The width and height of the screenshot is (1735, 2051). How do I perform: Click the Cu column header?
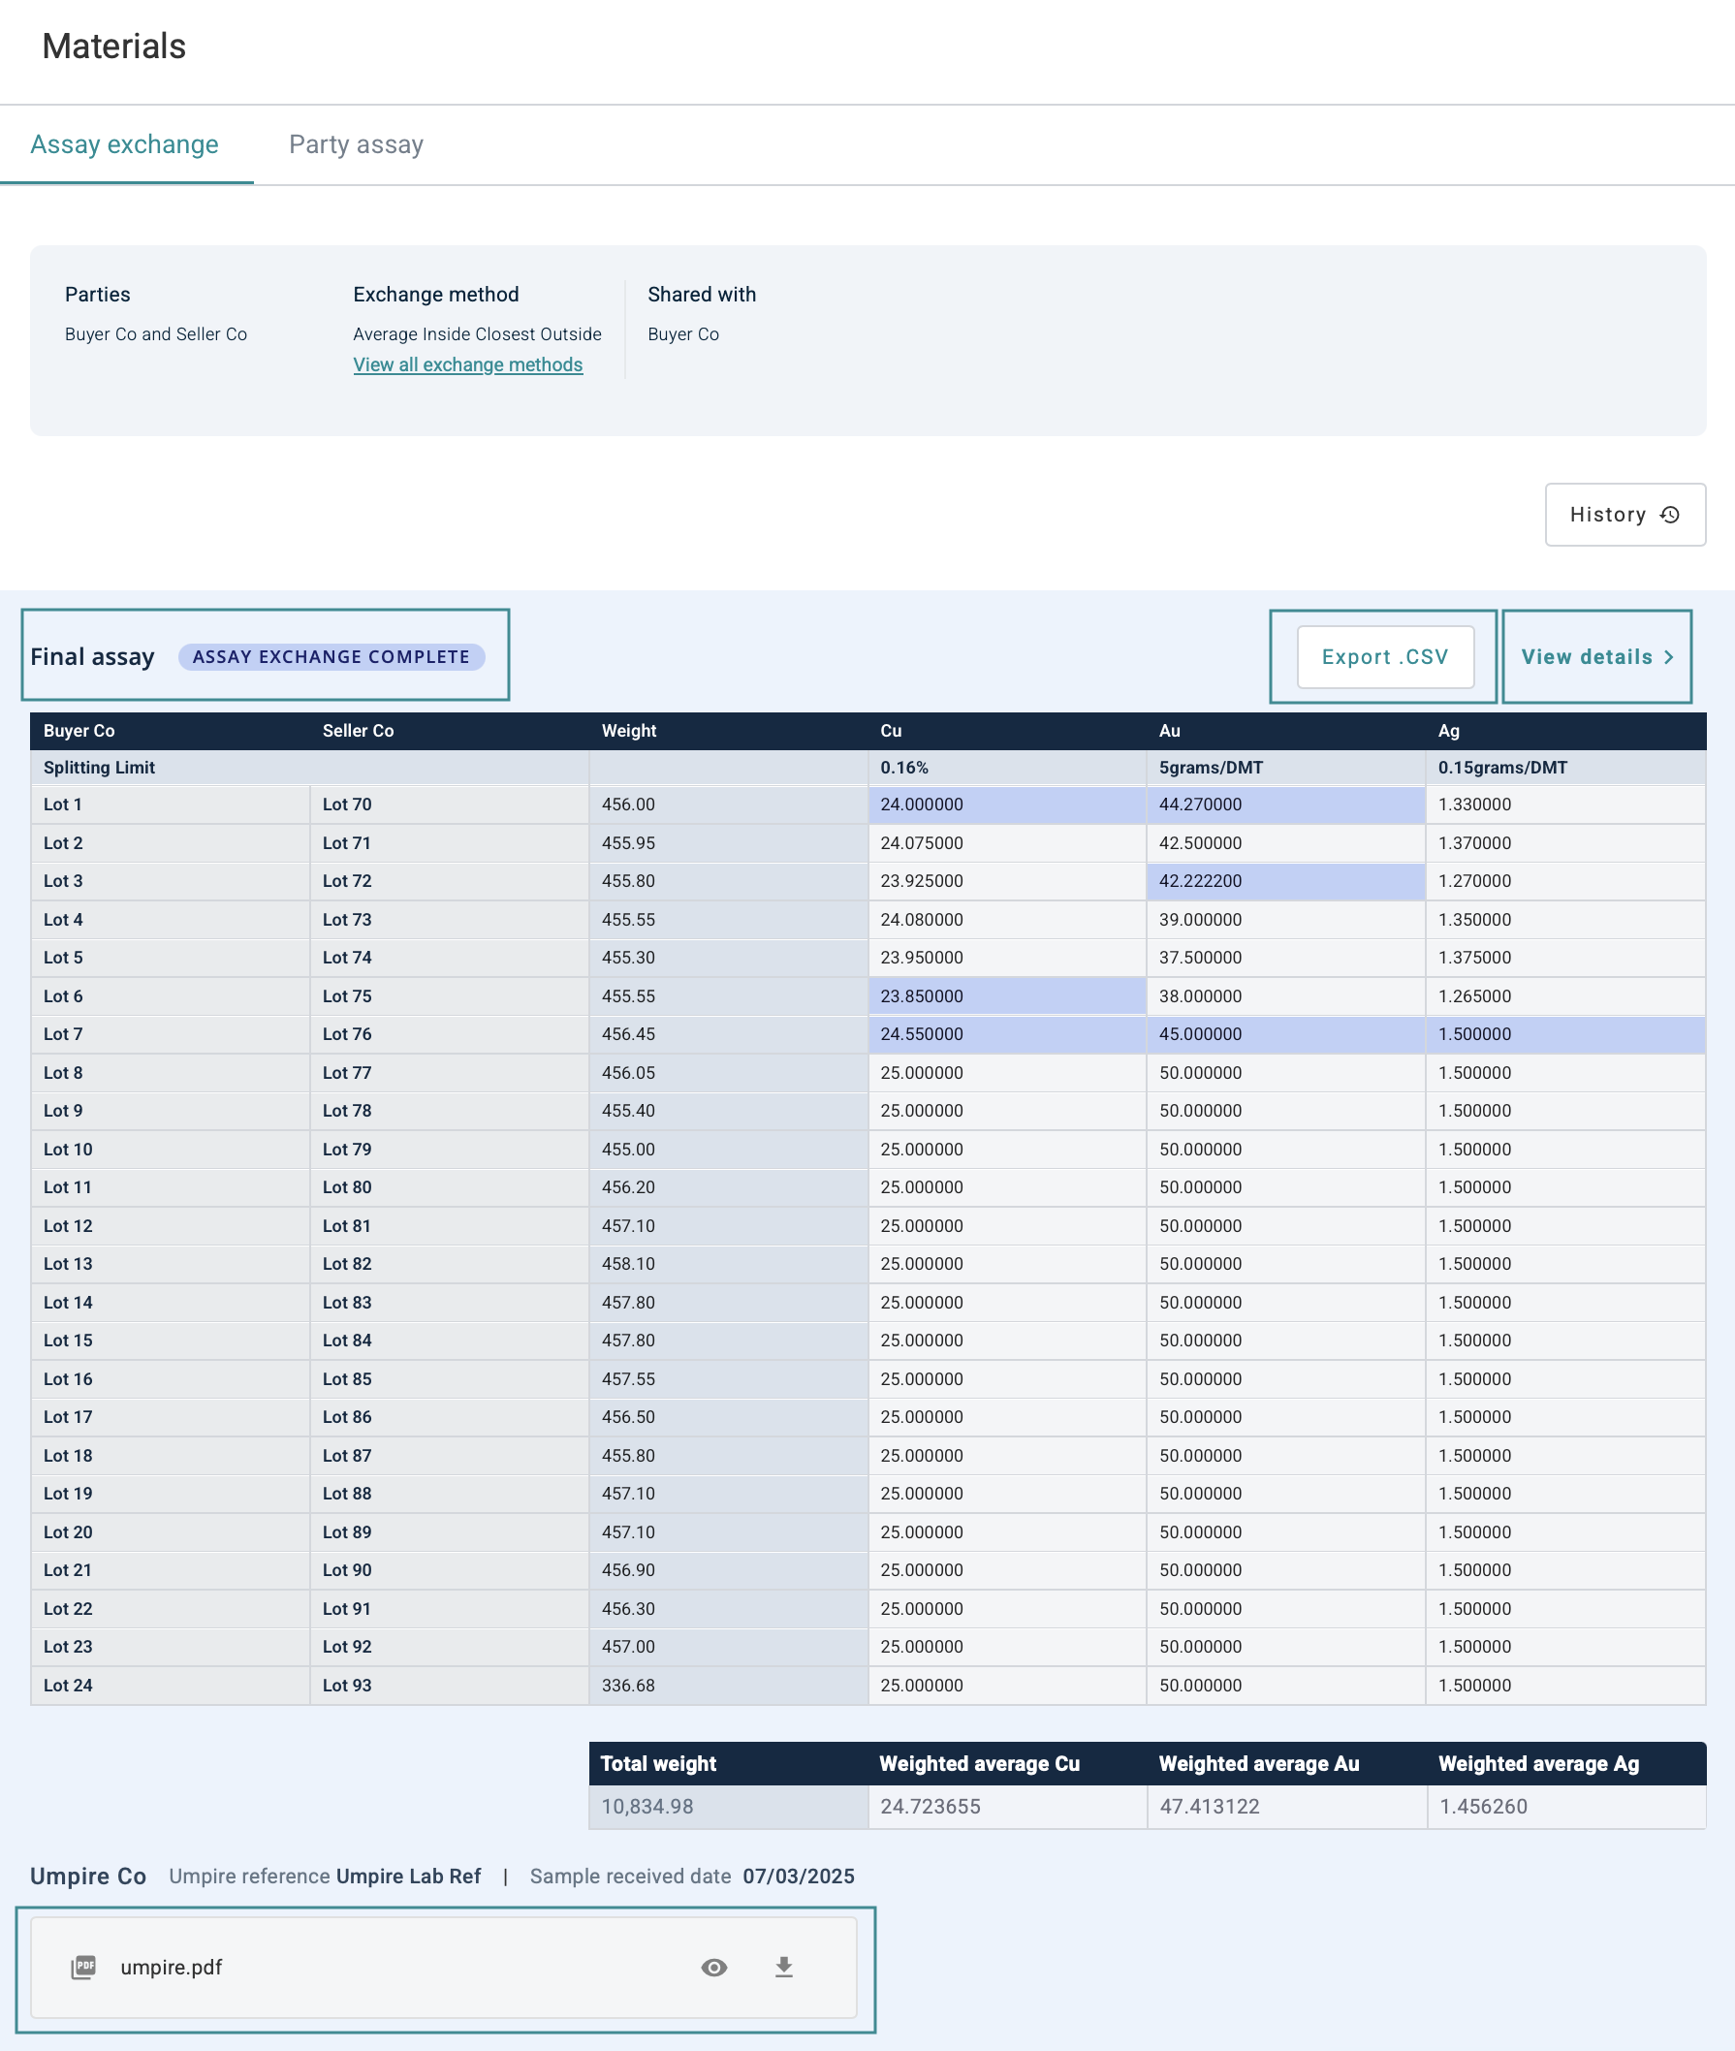pos(891,731)
